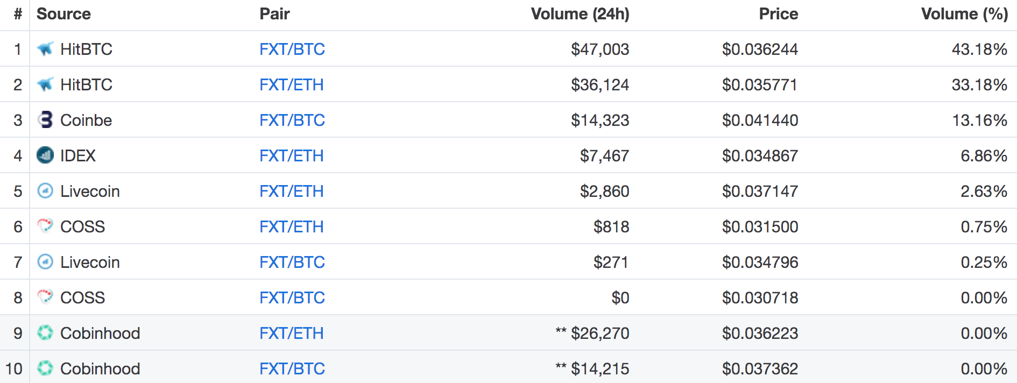Open the FXT/BTC pair link for HitBTC
Viewport: 1017px width, 383px height.
292,49
